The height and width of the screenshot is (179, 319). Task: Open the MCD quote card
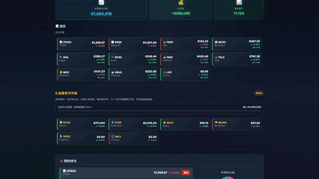coord(82,74)
